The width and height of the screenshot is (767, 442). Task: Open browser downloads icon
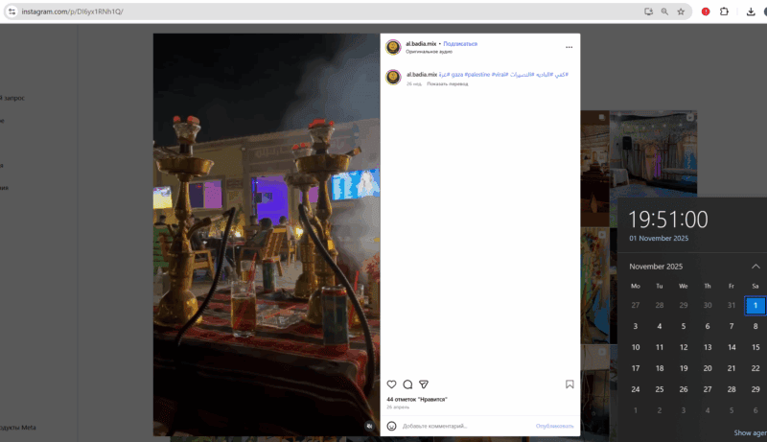tap(750, 12)
